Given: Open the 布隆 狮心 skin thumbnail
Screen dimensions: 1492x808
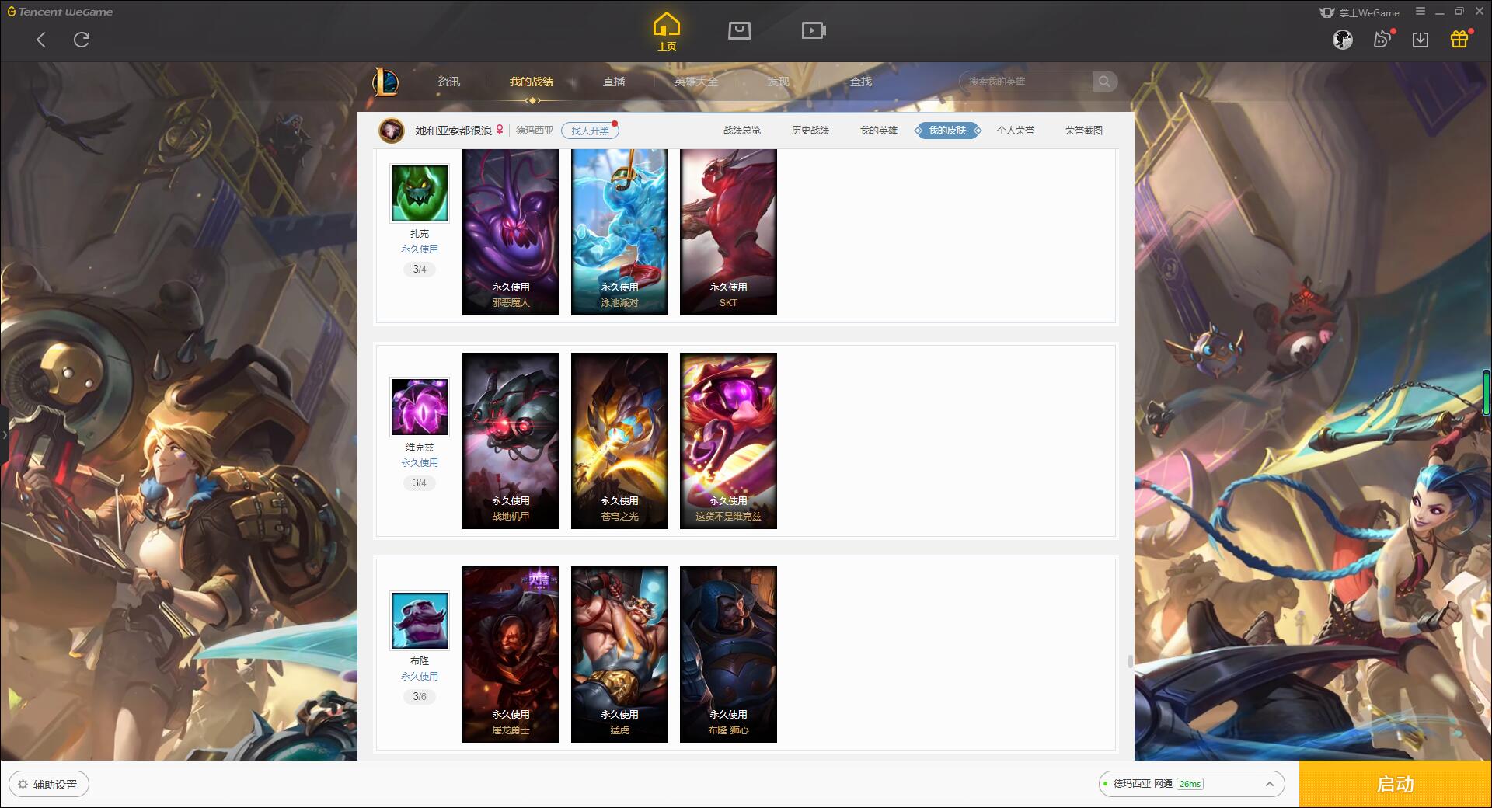Looking at the screenshot, I should click(728, 655).
